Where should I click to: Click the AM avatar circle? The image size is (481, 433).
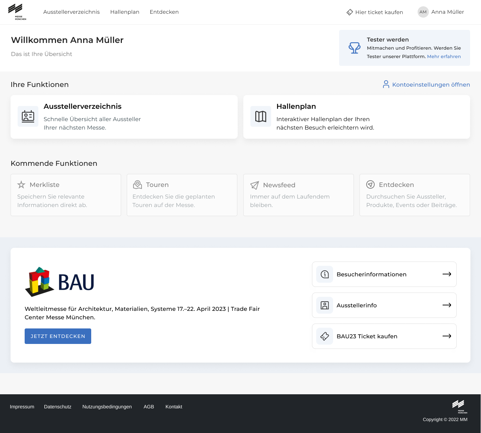pos(423,12)
